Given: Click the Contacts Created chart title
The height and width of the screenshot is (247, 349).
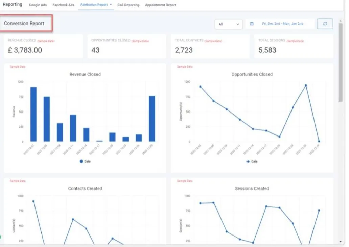Looking at the screenshot, I should 85,188.
